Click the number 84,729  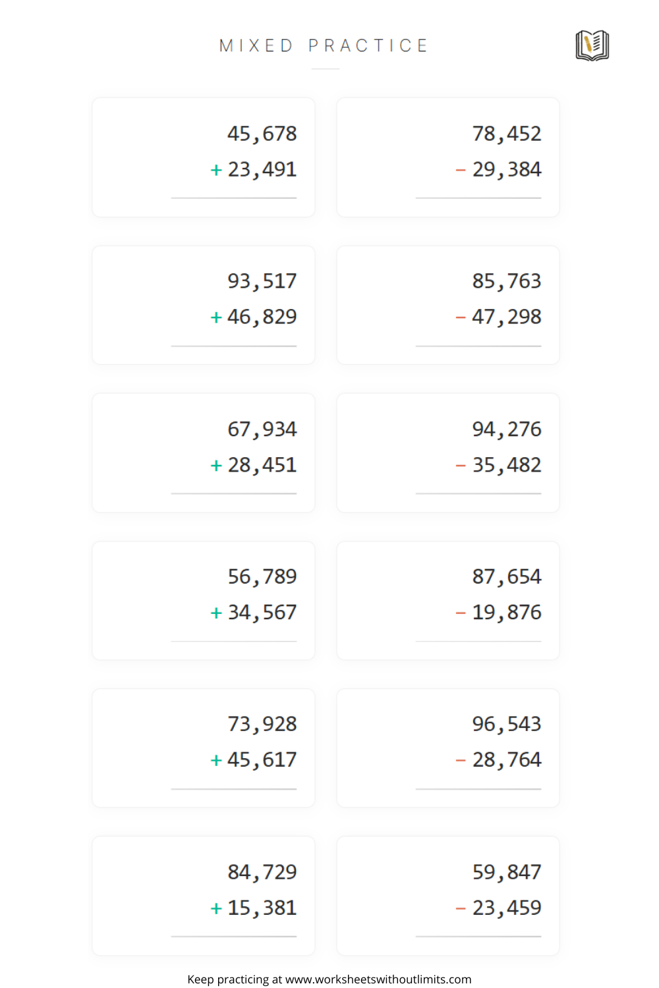tap(262, 873)
